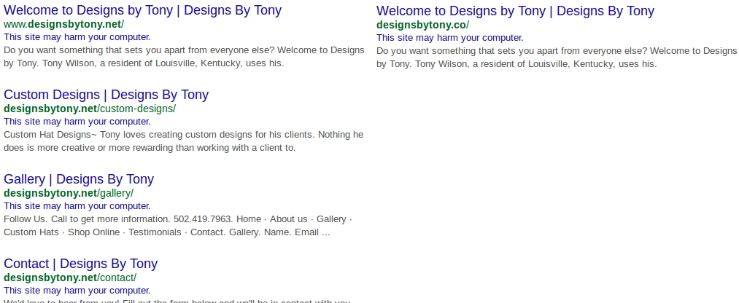Open the Gallery | Designs By Tony result
The height and width of the screenshot is (303, 739).
coord(79,179)
